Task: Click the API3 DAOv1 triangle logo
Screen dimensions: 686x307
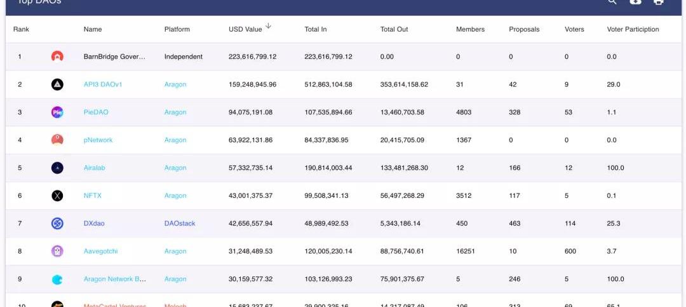Action: pos(57,84)
